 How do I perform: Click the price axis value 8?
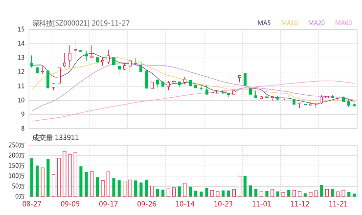click(23, 129)
